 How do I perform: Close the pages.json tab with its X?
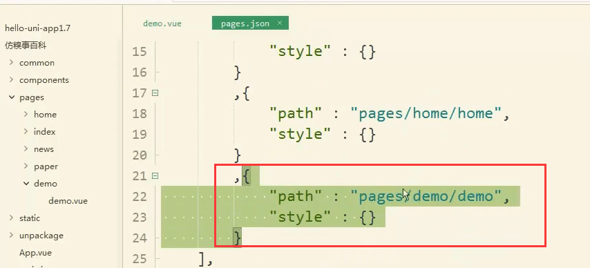(x=280, y=23)
